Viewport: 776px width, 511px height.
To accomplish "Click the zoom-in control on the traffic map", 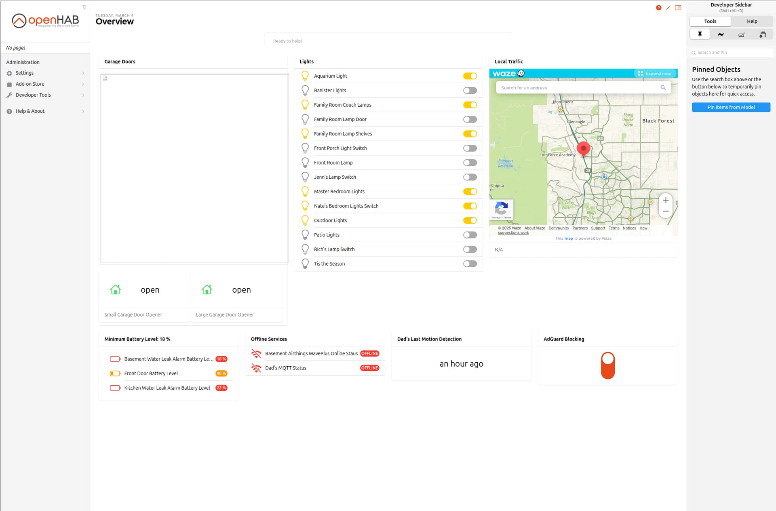I will [666, 200].
